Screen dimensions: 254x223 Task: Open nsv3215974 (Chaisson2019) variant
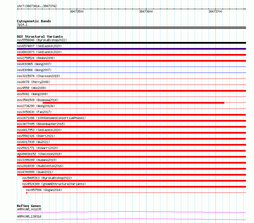[x=39, y=76]
